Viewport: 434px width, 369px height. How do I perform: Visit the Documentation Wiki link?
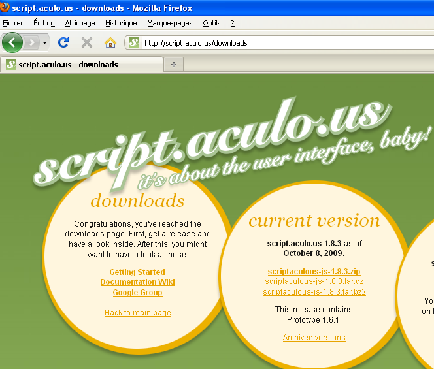(x=137, y=282)
